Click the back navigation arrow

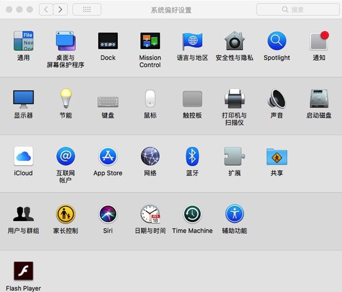46,9
